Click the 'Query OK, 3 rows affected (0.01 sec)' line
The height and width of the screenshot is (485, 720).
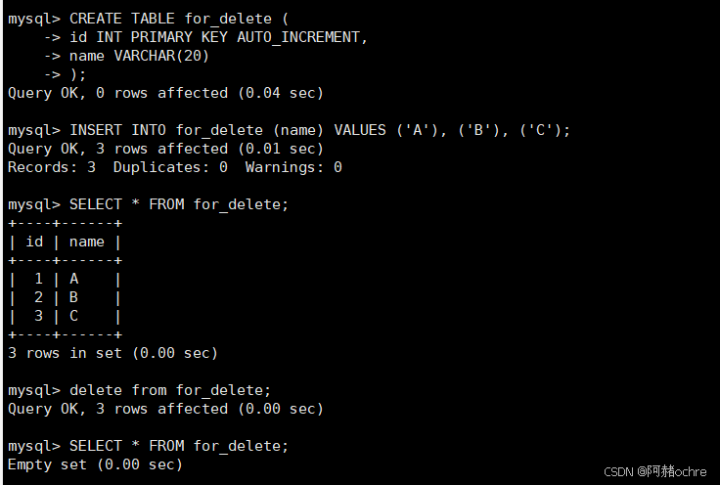point(164,149)
